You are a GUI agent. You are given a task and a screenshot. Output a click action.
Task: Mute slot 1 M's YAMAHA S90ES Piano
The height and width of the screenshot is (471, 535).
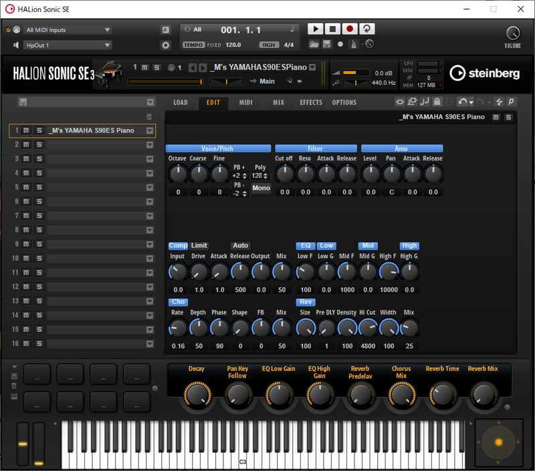pyautogui.click(x=26, y=130)
